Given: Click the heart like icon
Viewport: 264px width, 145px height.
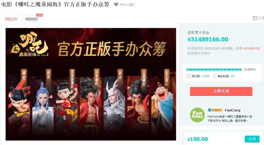Looking at the screenshot, I should click(116, 5).
